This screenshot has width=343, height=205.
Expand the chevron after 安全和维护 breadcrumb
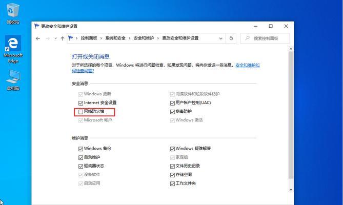[158, 38]
